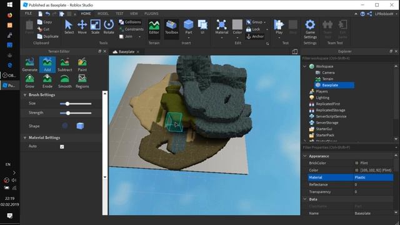Open Game Settings
This screenshot has width=400, height=225.
click(x=310, y=29)
